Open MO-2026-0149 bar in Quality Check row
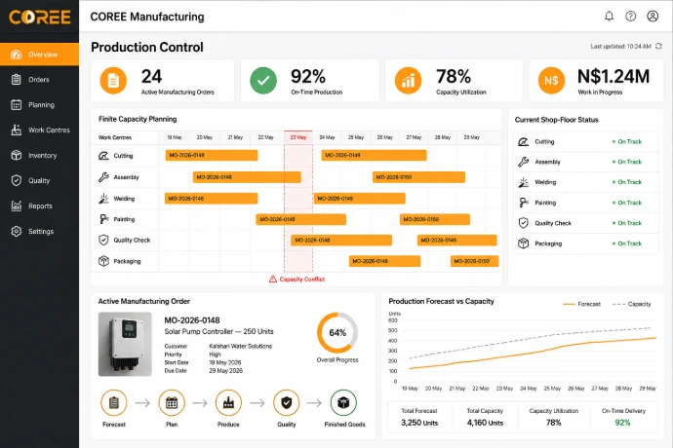673x448 pixels. coord(457,241)
